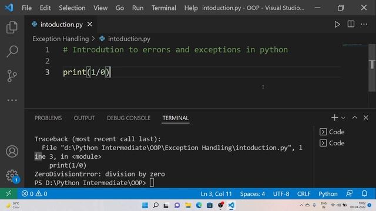Open the View menu
This screenshot has height=211, width=376.
pyautogui.click(x=100, y=8)
